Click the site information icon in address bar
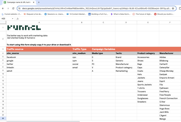181x122 pixels. click(x=19, y=8)
